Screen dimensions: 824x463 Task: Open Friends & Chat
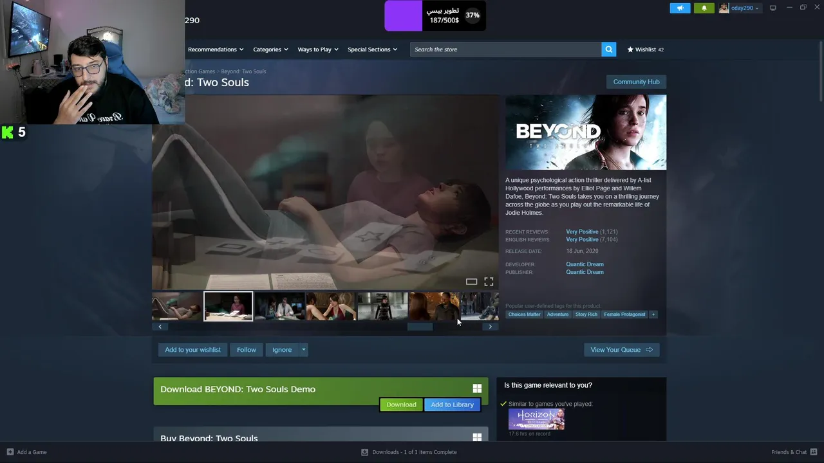pyautogui.click(x=794, y=452)
